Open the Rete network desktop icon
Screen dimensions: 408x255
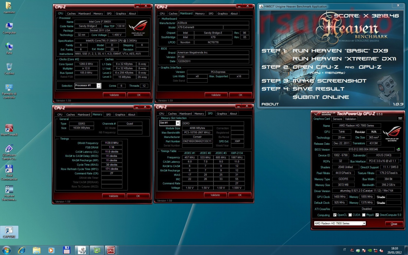(x=9, y=49)
